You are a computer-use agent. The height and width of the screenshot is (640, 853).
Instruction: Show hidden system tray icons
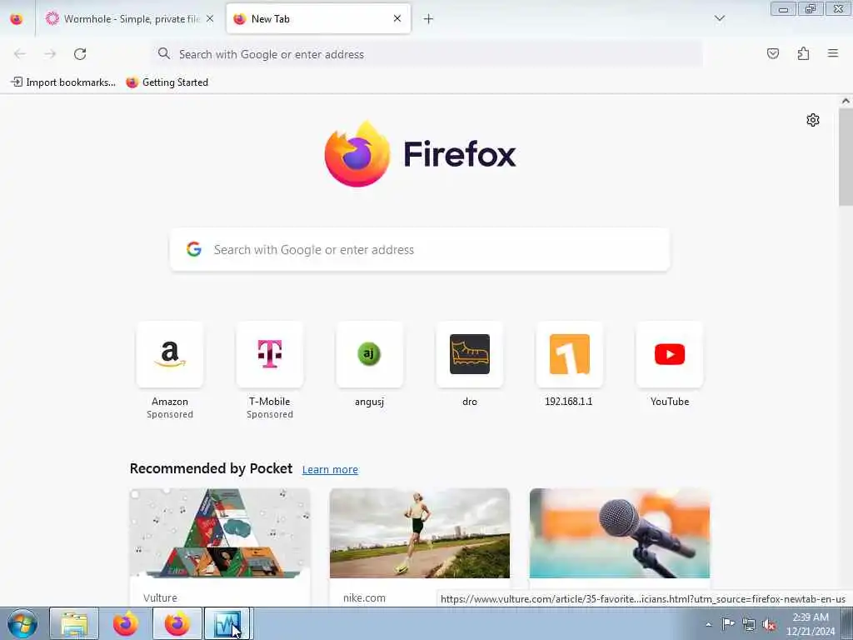[708, 624]
